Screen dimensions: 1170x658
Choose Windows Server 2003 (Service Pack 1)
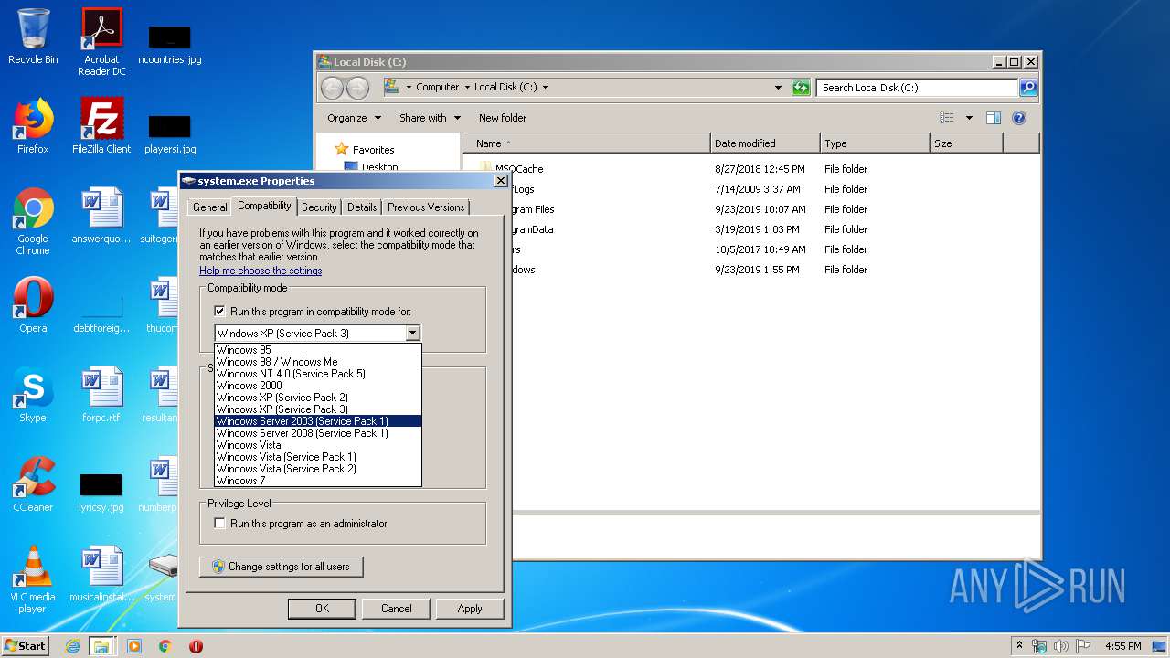pyautogui.click(x=318, y=421)
